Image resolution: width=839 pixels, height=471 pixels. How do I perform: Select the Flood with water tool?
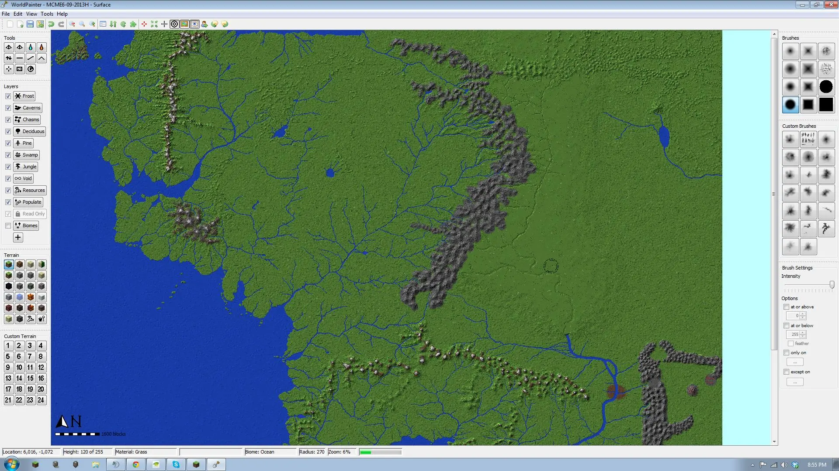(x=31, y=47)
